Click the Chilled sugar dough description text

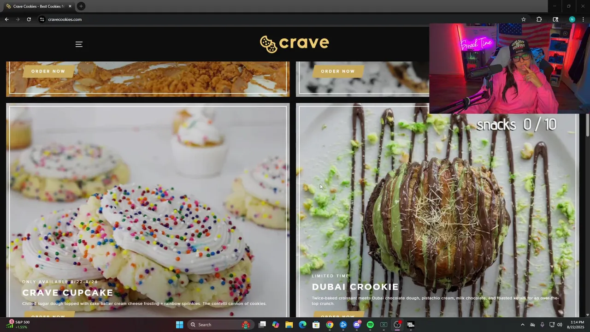tap(144, 303)
